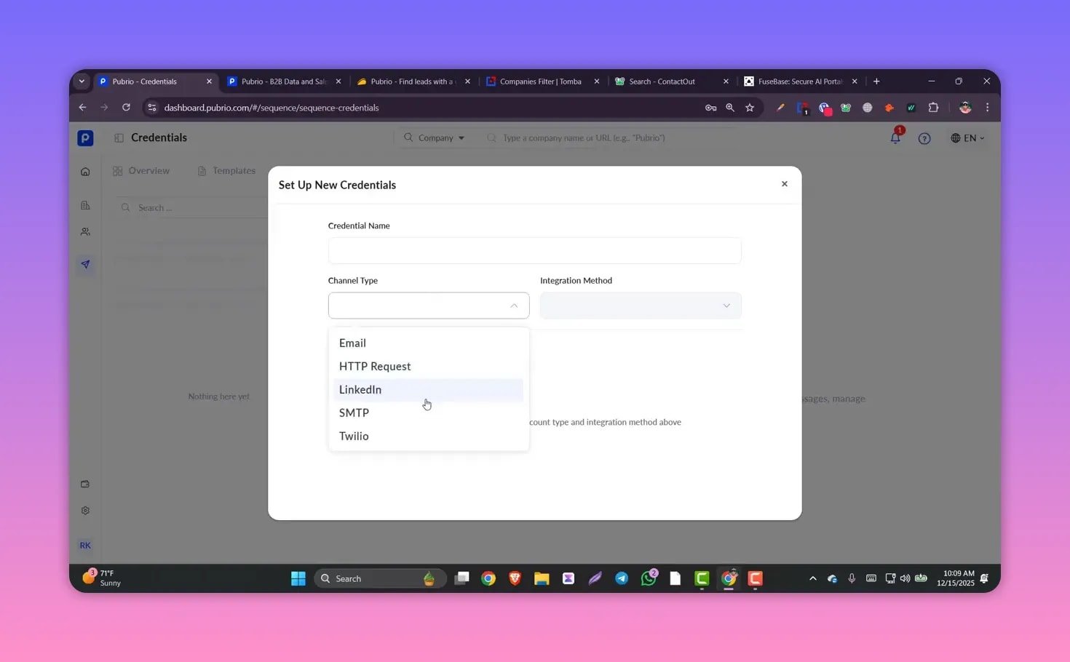The image size is (1070, 662).
Task: Expand the EN language selector
Action: [x=967, y=137]
